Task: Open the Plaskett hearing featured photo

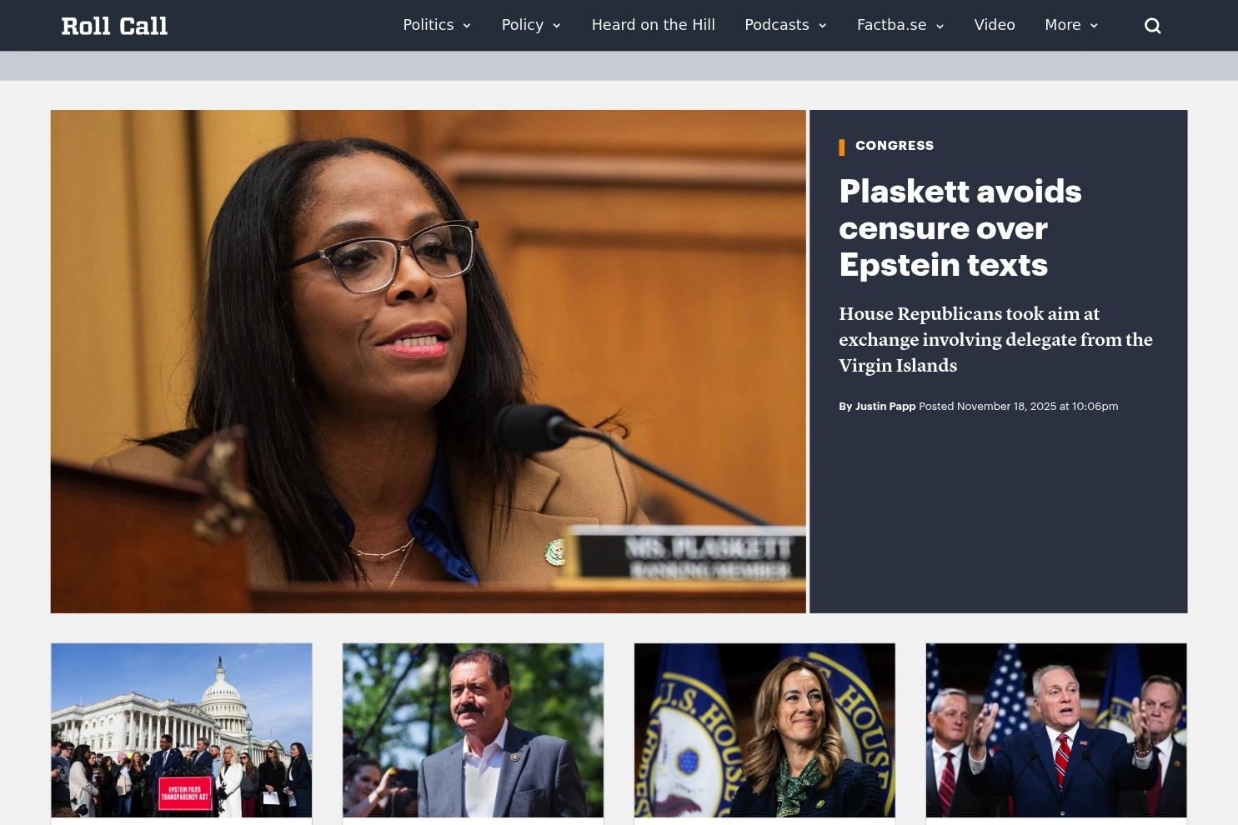Action: (x=429, y=362)
